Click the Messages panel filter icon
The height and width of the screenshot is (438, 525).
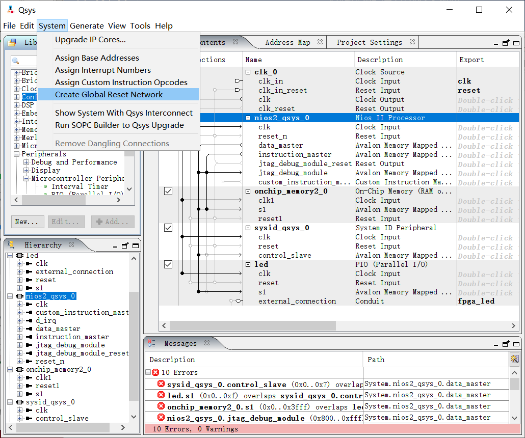coord(514,359)
